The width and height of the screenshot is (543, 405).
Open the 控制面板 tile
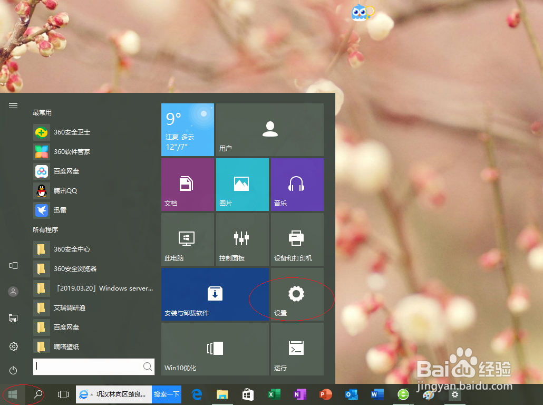(243, 239)
